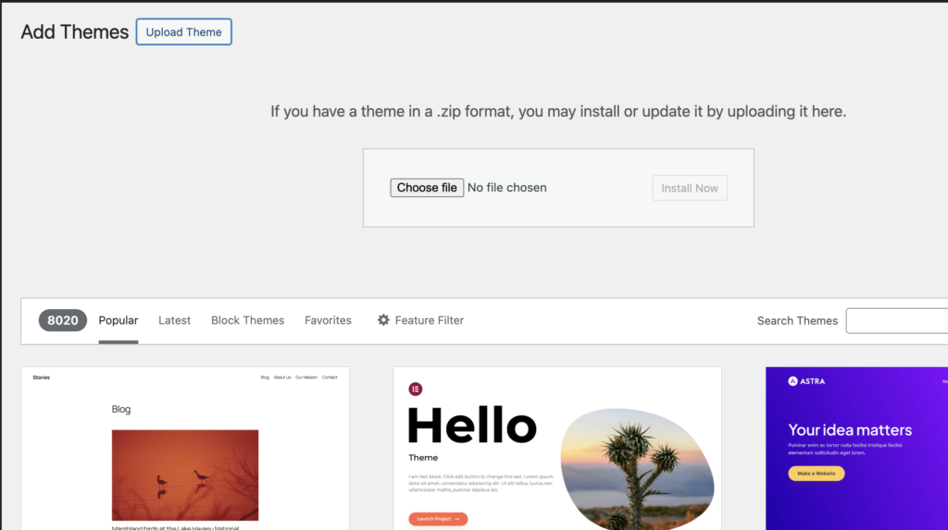The image size is (948, 530).
Task: Click the Astra logo icon
Action: click(x=792, y=381)
